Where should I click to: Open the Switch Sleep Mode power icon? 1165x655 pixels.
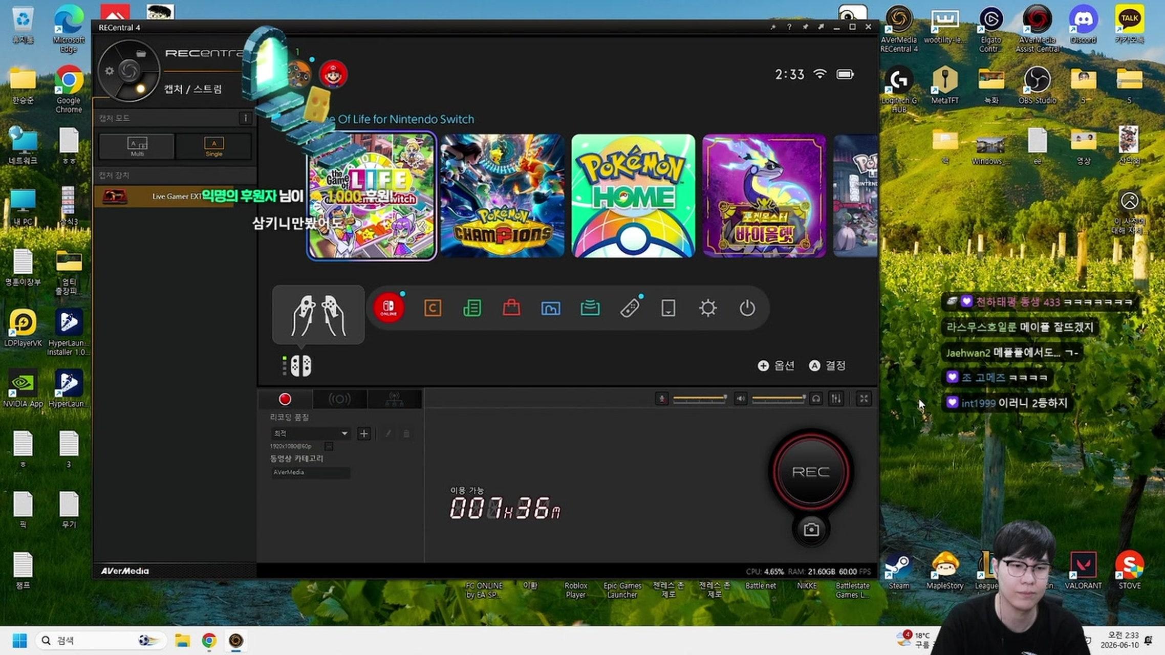coord(747,308)
